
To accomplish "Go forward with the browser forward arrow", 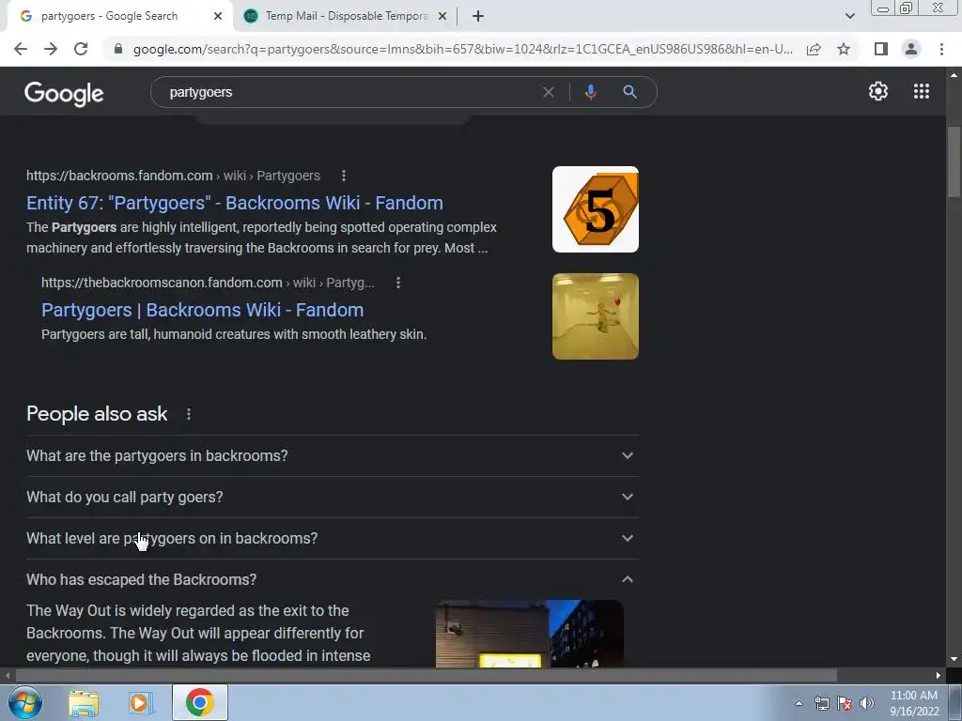I will pos(51,49).
